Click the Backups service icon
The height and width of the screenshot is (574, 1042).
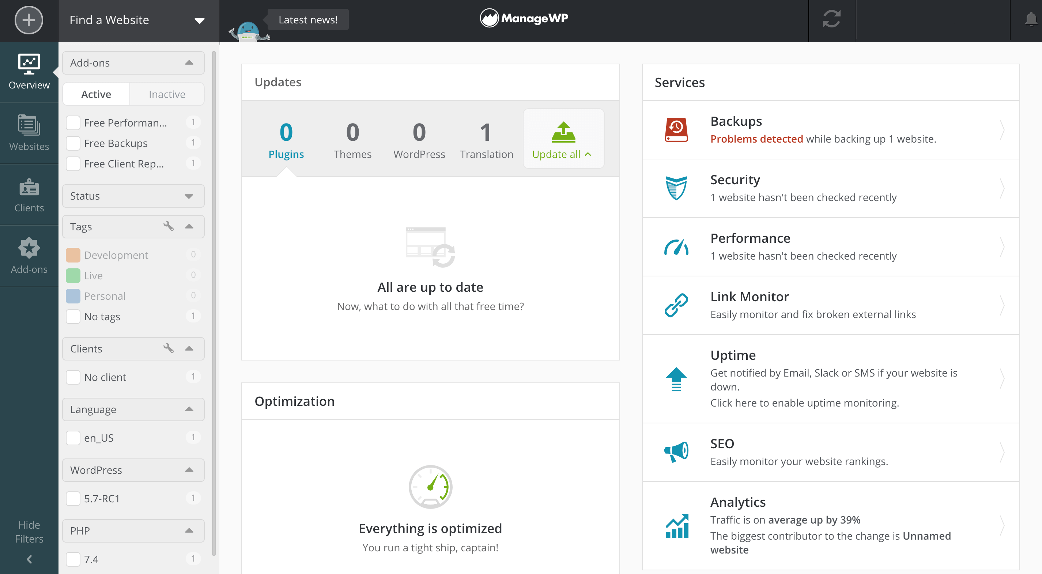[676, 130]
